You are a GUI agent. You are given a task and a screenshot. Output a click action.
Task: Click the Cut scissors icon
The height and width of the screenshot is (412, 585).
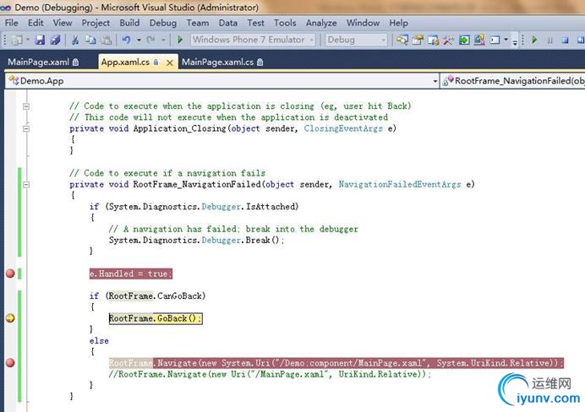pos(74,40)
